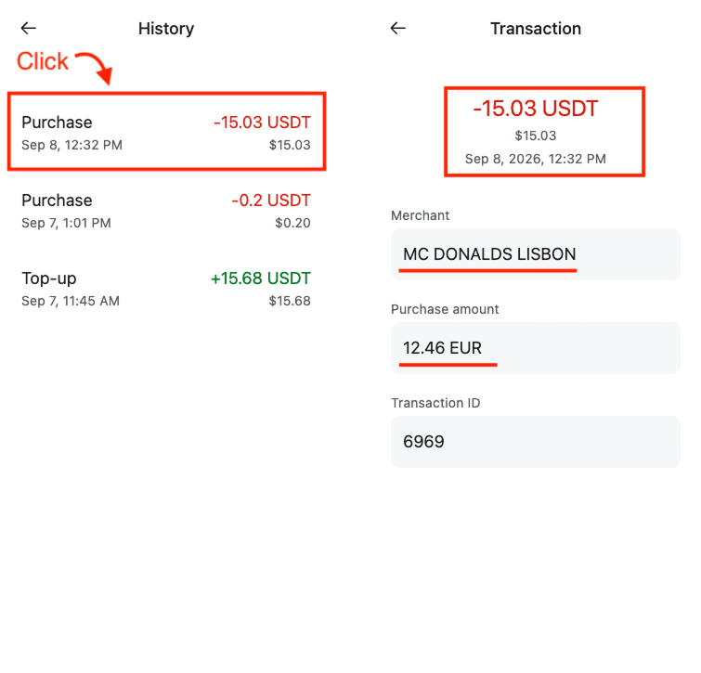Screen dimensions: 701x673
Task: Open the Sep 7 purchase of -0.2 USDT
Action: (x=166, y=211)
